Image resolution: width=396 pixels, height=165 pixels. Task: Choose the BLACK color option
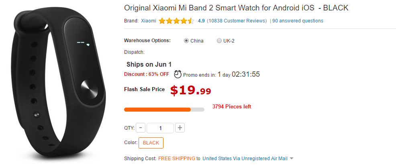coord(151,143)
